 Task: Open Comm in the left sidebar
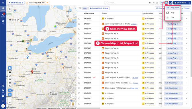(3, 15)
